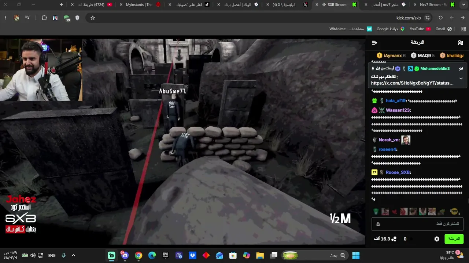Select MAQ9 in the top gifters leaderboard
Image resolution: width=469 pixels, height=263 pixels.
pos(422,56)
